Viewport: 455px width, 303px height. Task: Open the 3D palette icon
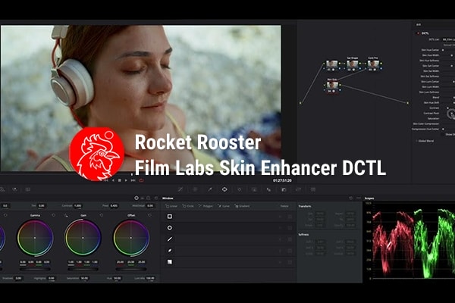313,189
